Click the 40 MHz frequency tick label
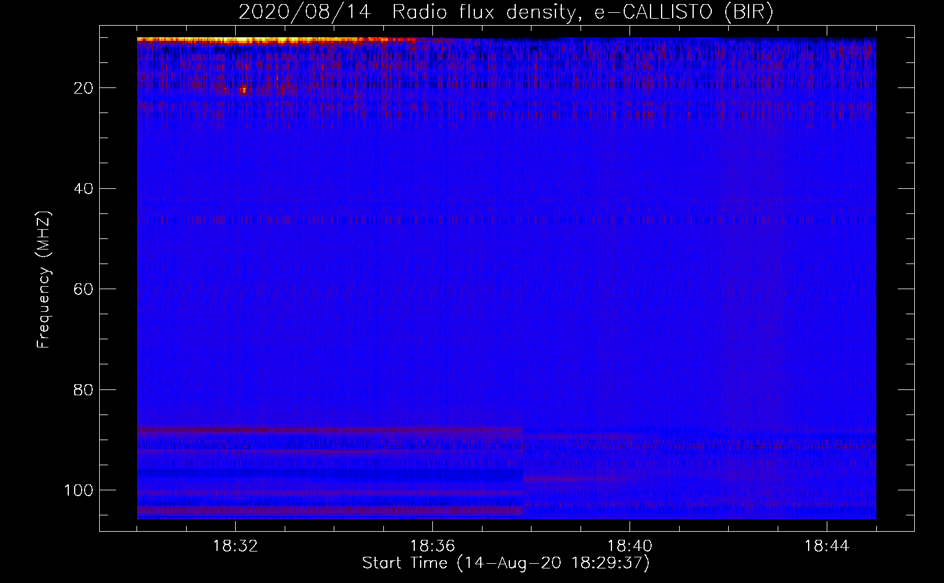 tap(84, 189)
